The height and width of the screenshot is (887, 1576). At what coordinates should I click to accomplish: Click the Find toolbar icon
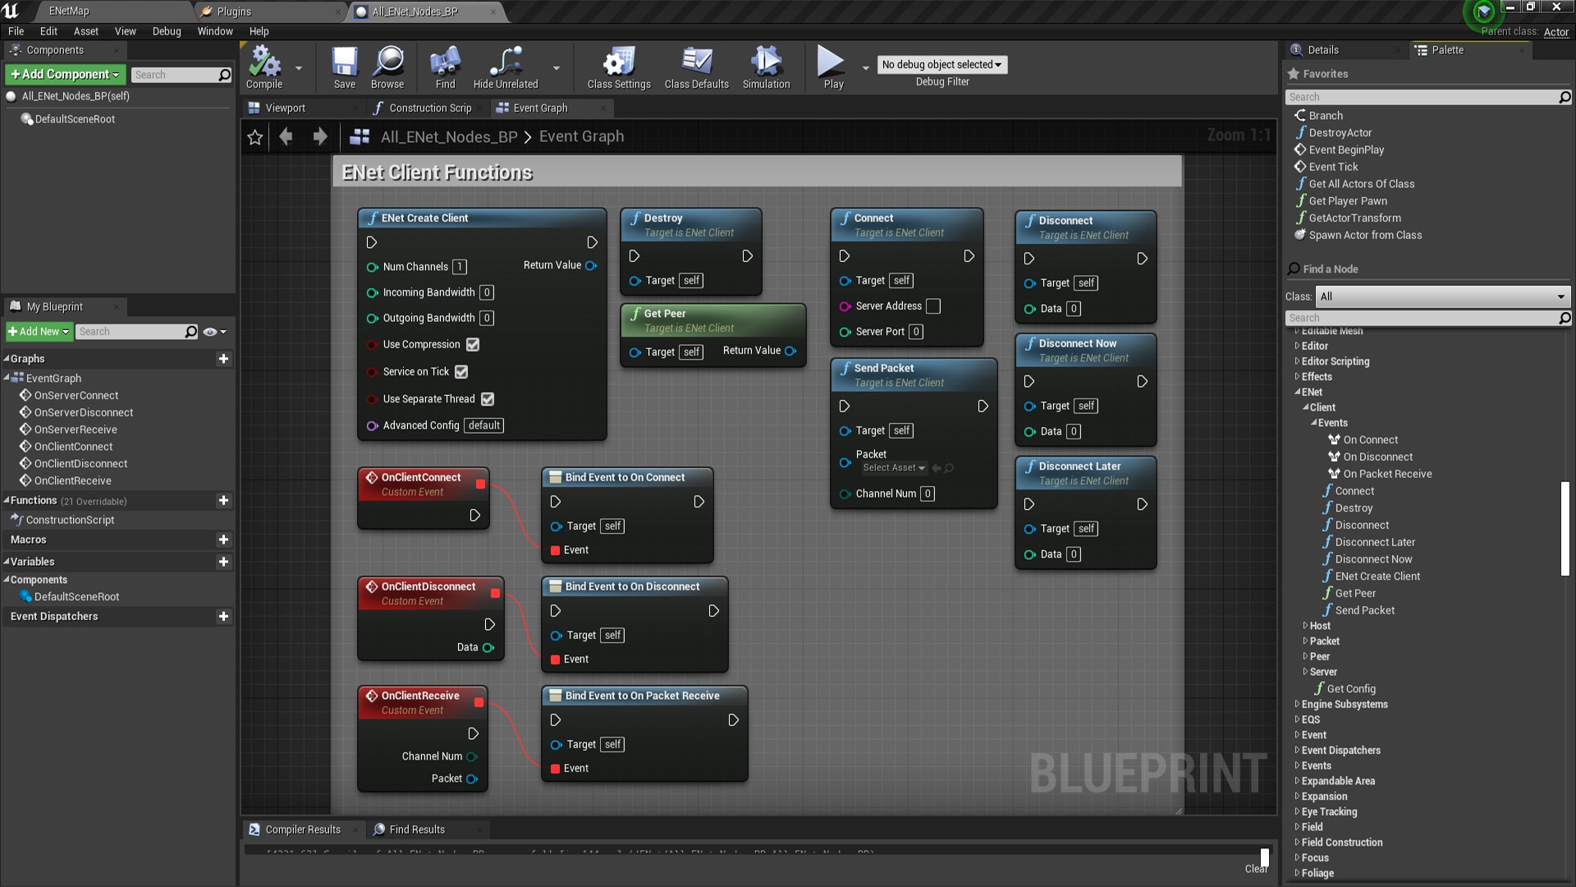[x=445, y=63]
